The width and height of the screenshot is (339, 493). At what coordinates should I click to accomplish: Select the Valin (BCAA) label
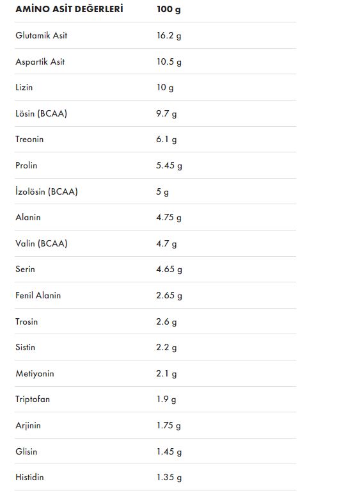click(41, 243)
